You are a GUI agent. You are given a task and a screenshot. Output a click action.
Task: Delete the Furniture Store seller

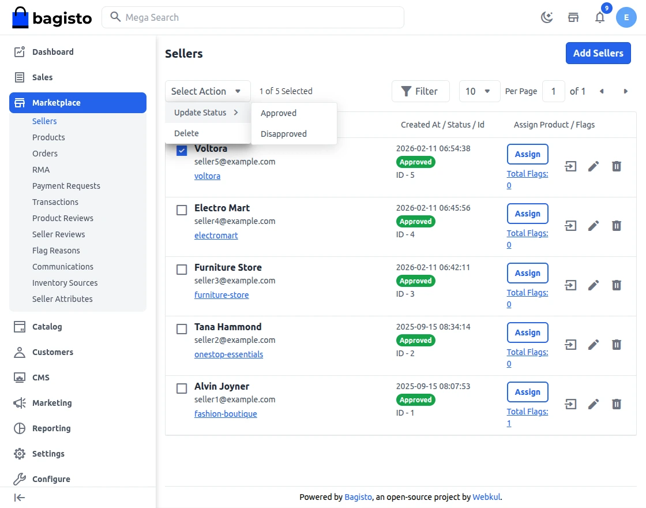click(617, 285)
